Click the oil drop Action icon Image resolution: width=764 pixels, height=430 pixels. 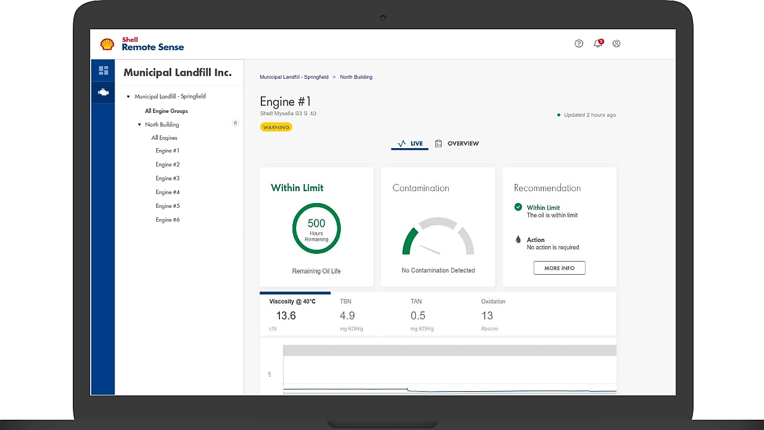pyautogui.click(x=518, y=239)
